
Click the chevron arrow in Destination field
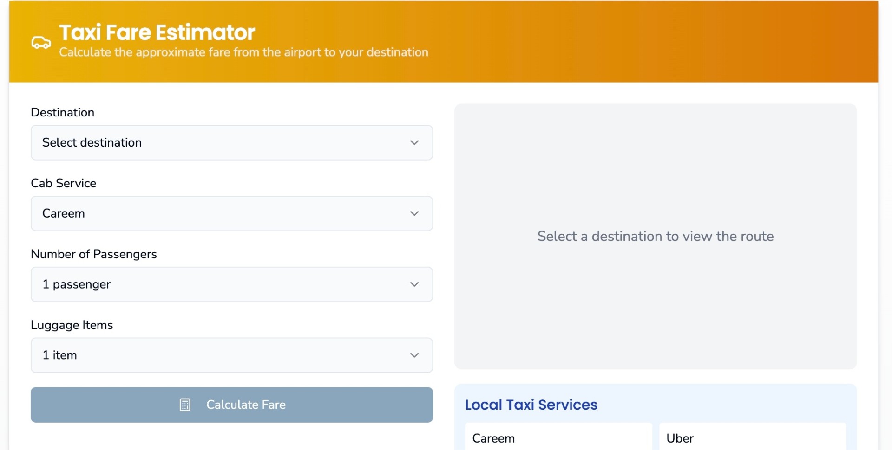414,143
